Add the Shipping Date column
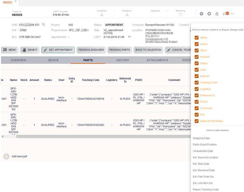Screen dimensions: 244x192 [201, 138]
